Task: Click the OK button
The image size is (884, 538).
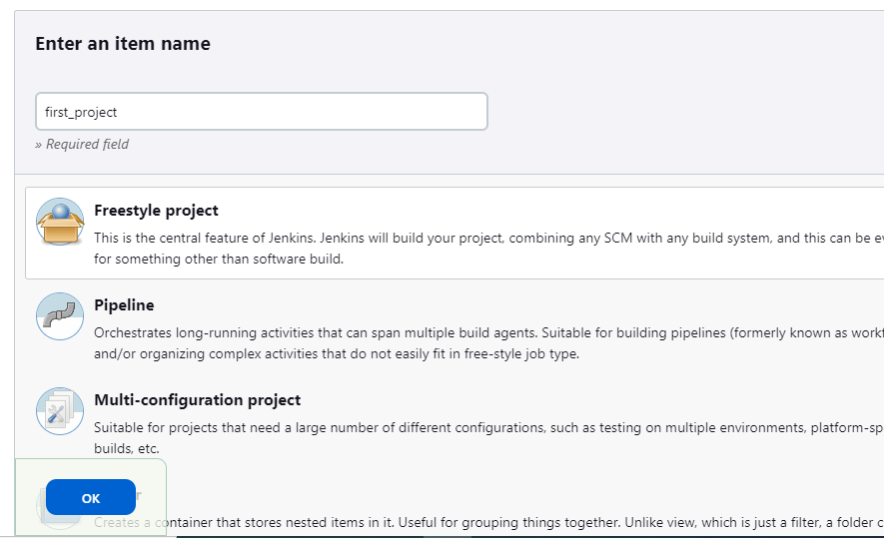Action: point(91,498)
